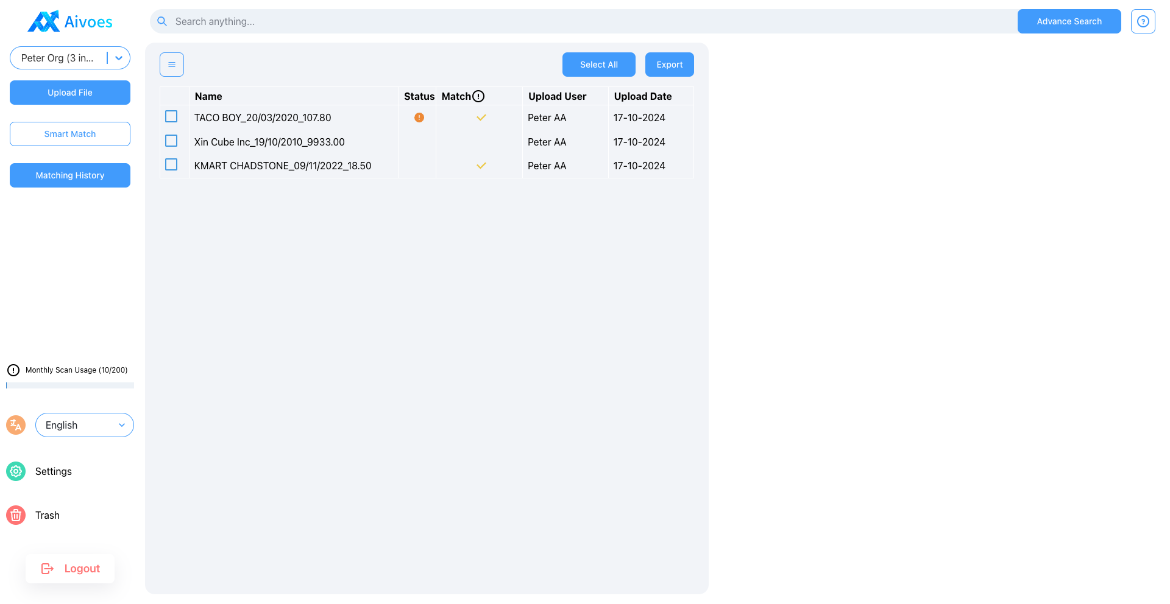
Task: Click the Match column info icon
Action: pyautogui.click(x=478, y=96)
